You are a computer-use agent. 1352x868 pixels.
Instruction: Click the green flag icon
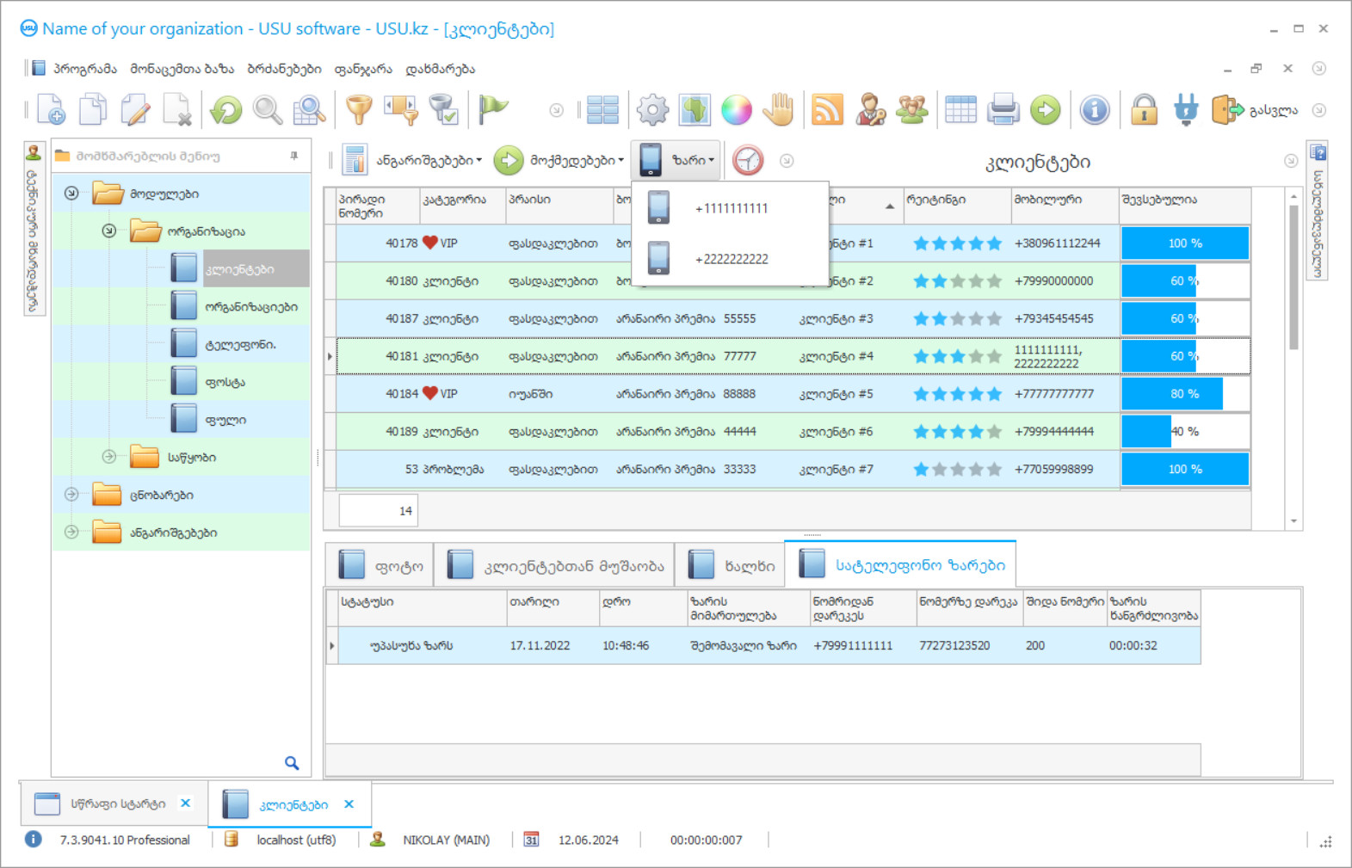[x=493, y=110]
